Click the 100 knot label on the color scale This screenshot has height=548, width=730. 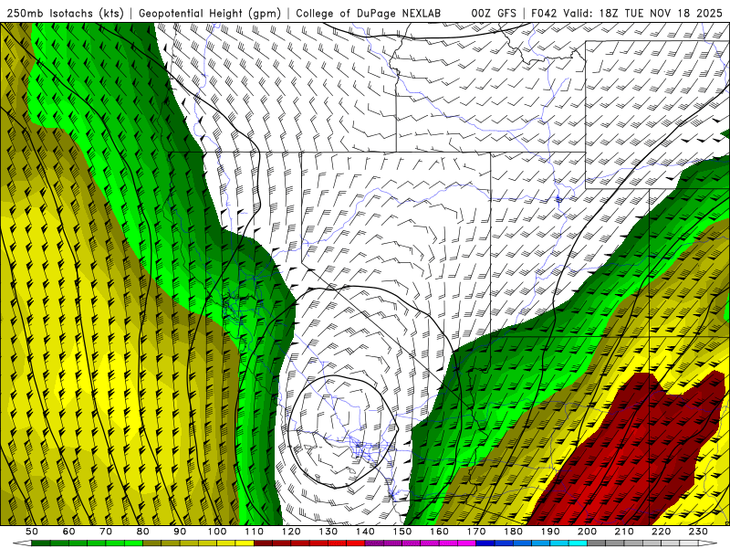pyautogui.click(x=217, y=532)
